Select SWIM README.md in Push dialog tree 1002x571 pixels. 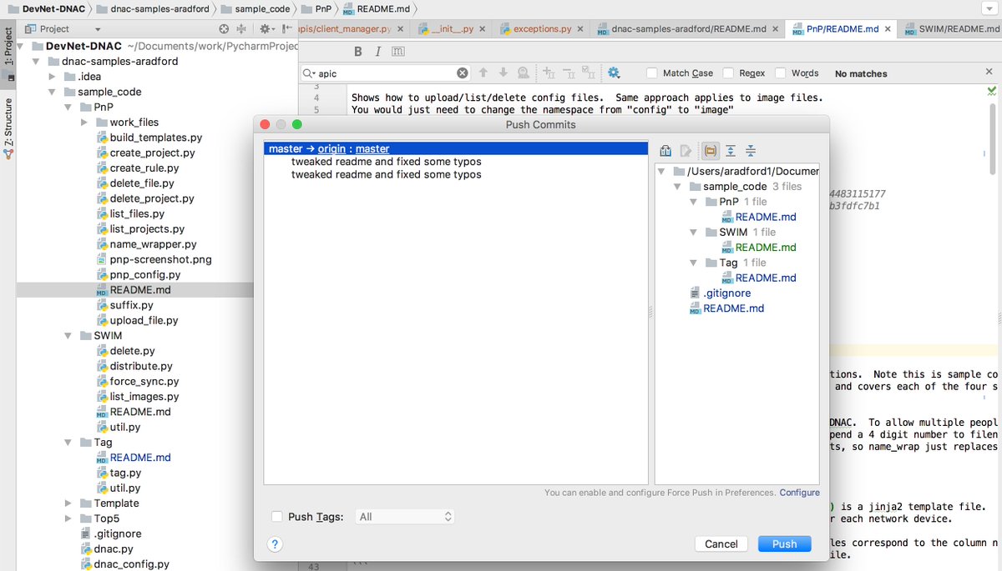click(x=766, y=247)
